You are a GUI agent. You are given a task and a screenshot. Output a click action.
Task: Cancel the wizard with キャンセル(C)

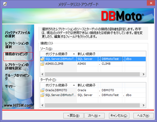[x=119, y=116]
